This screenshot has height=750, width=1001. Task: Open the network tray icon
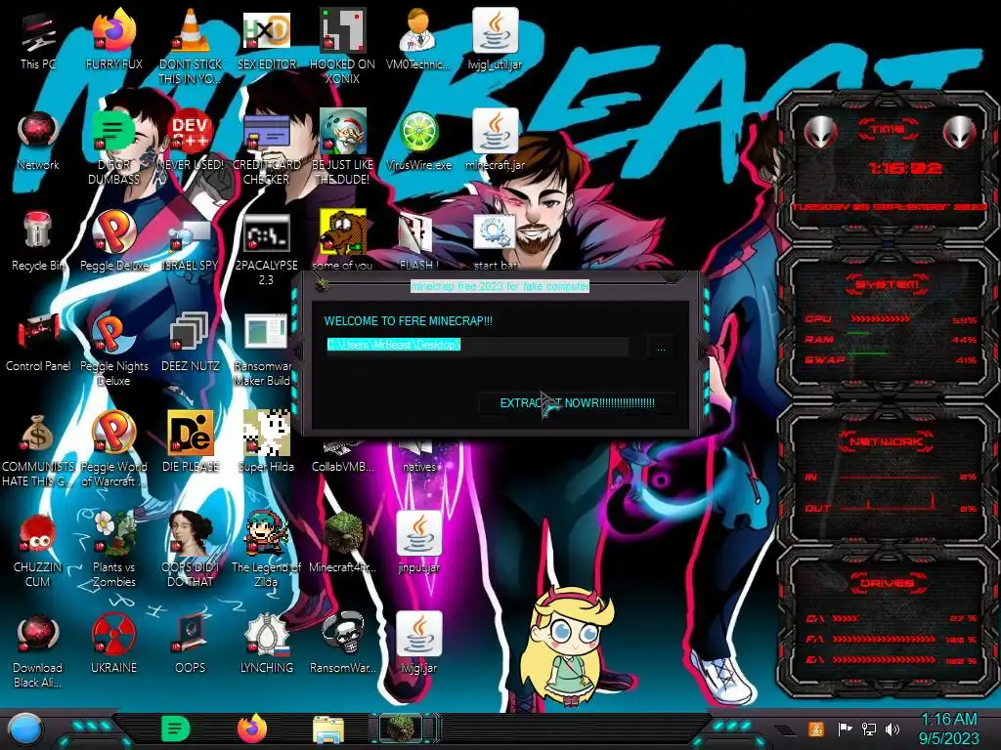[869, 729]
